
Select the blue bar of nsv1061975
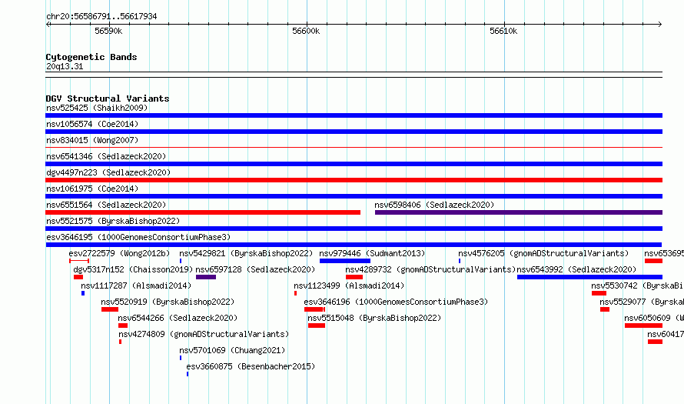tap(354, 196)
